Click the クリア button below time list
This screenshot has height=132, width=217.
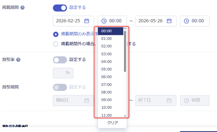112,123
